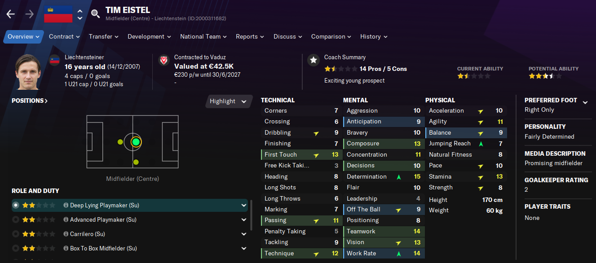Click the Vaduz club badge icon
Screen dimensions: 596x263
(x=164, y=60)
